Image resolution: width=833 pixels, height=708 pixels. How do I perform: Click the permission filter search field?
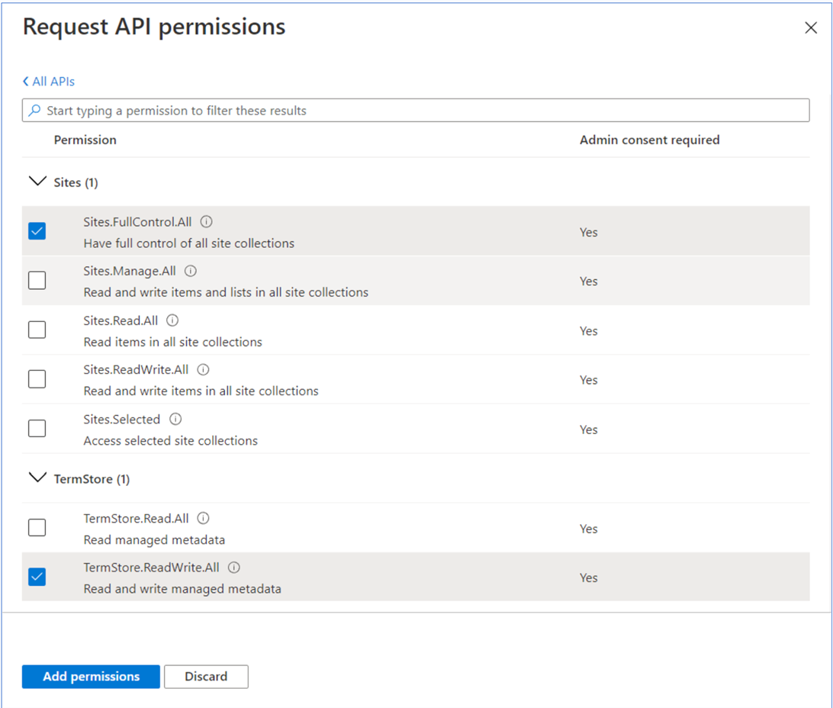(x=416, y=111)
